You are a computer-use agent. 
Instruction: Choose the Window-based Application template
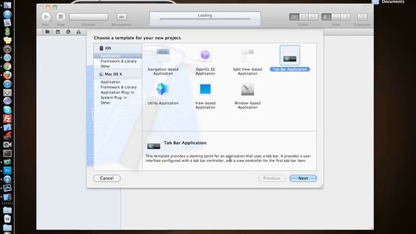pyautogui.click(x=247, y=96)
